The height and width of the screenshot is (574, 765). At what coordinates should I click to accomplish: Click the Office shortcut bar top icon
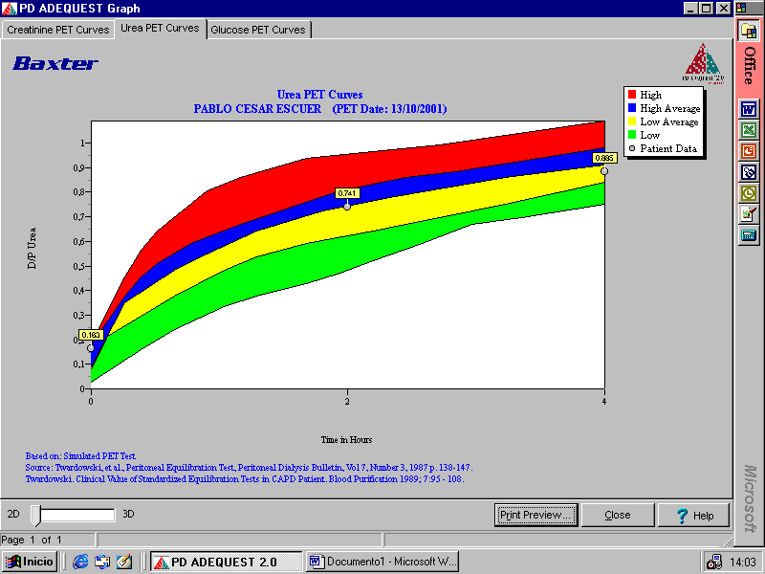(749, 30)
